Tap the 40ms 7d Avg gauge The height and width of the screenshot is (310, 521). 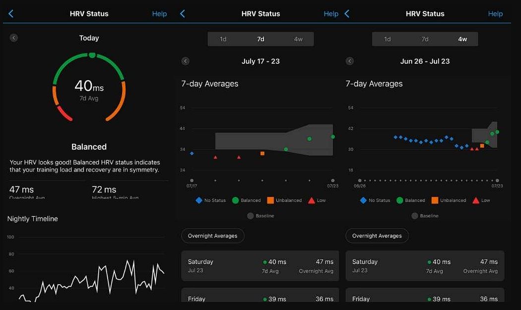coord(89,87)
